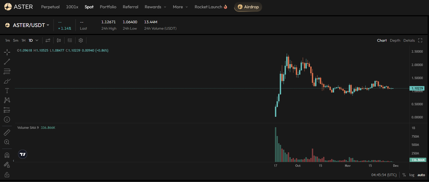Click the +1.14% change value
Viewport: 429px width, 182px height.
(64, 28)
